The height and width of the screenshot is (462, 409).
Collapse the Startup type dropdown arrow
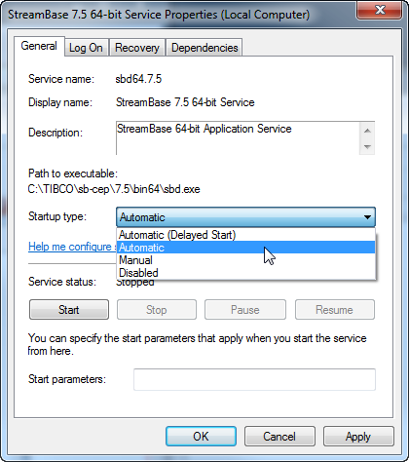367,217
